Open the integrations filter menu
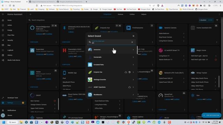Screen dimensions: 223x125 [x=217, y=20]
